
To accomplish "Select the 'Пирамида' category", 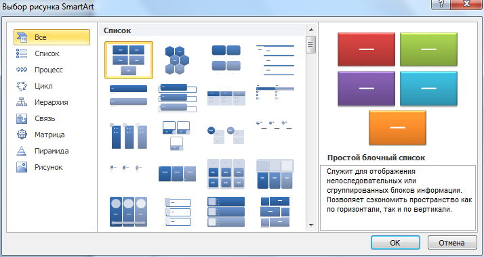I will click(52, 151).
